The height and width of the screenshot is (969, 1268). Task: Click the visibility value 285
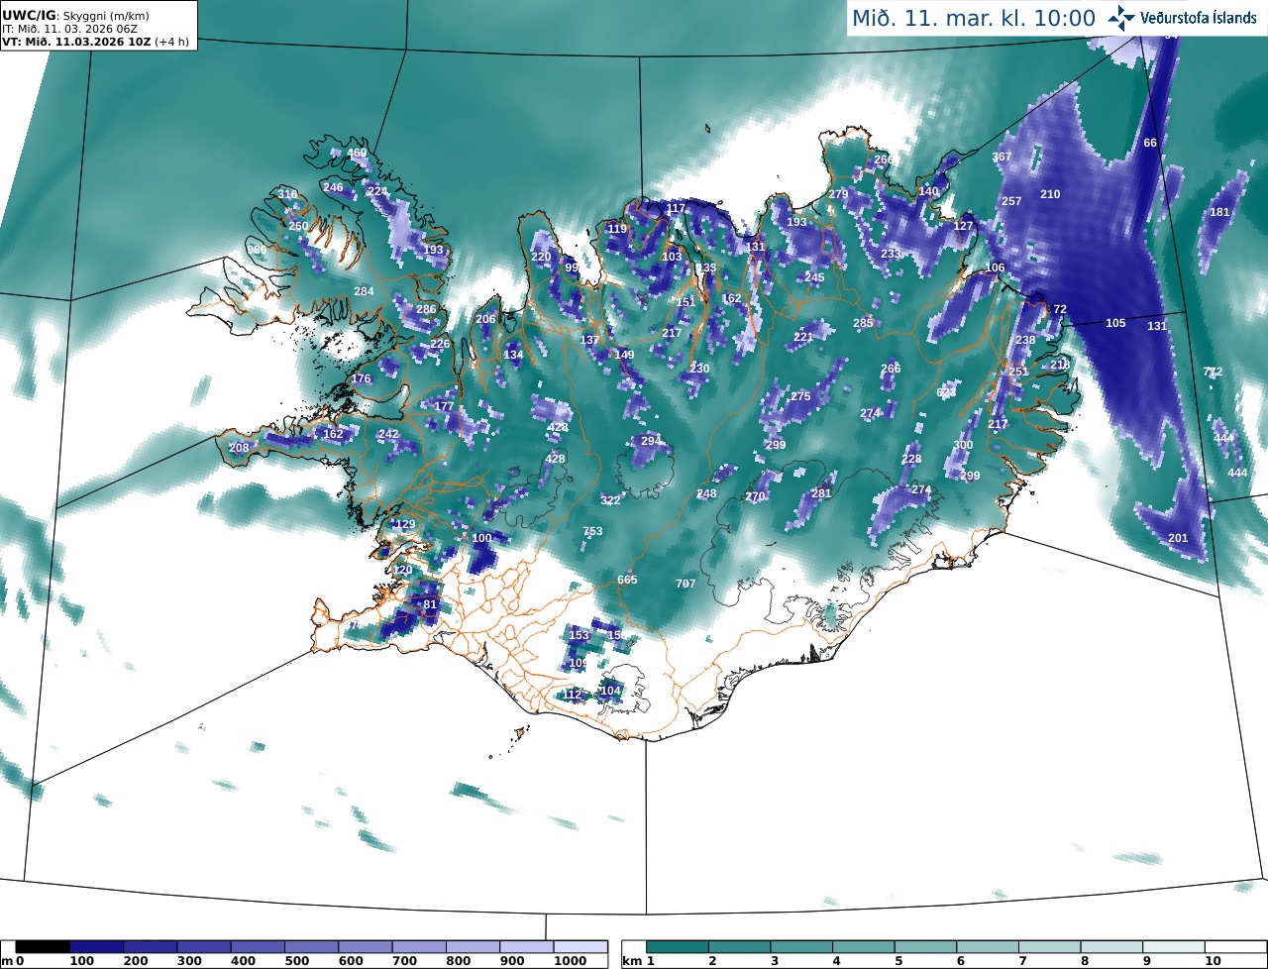[864, 323]
